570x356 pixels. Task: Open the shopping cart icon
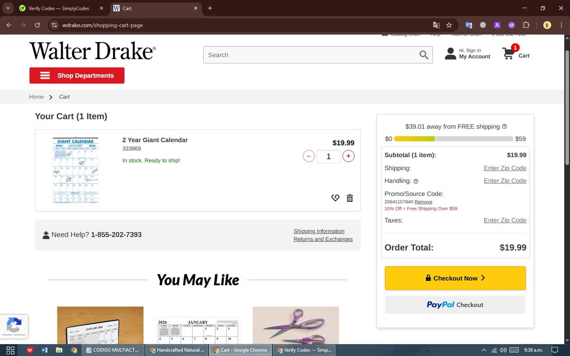(x=508, y=54)
